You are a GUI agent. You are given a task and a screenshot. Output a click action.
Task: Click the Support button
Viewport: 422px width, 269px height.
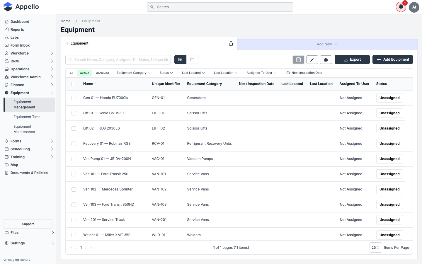coord(28,224)
